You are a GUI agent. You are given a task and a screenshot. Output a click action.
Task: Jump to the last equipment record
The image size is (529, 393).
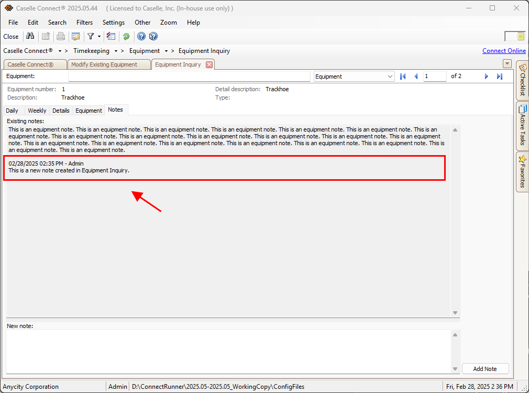(500, 77)
